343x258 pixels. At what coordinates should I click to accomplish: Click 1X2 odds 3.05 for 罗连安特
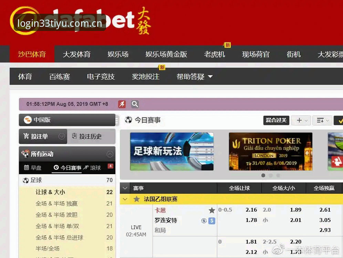tap(325, 220)
